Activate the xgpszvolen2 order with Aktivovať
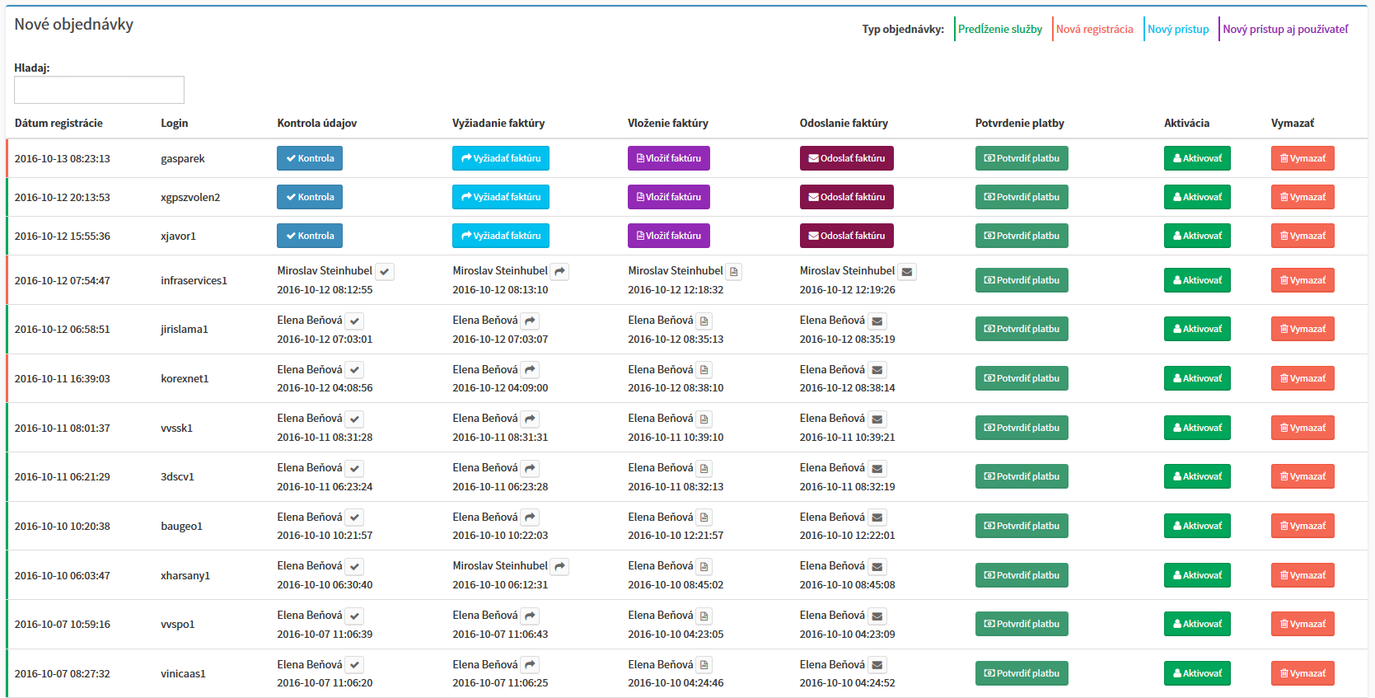 tap(1197, 197)
